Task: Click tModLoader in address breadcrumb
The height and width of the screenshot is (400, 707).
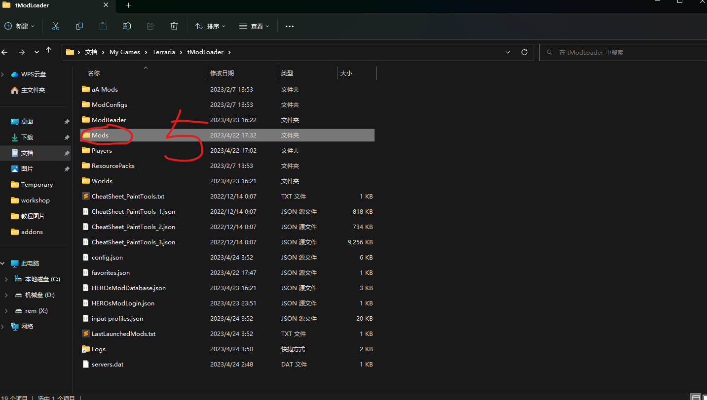Action: 205,52
